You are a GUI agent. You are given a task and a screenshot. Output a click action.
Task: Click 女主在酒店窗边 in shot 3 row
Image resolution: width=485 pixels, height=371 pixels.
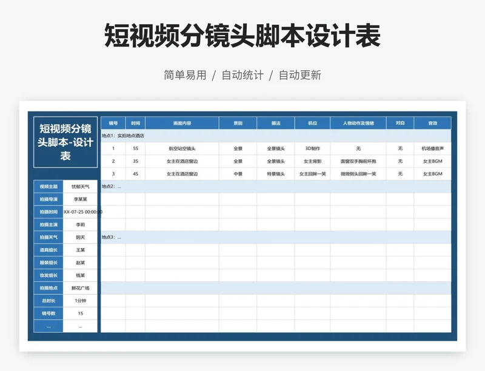(x=182, y=174)
